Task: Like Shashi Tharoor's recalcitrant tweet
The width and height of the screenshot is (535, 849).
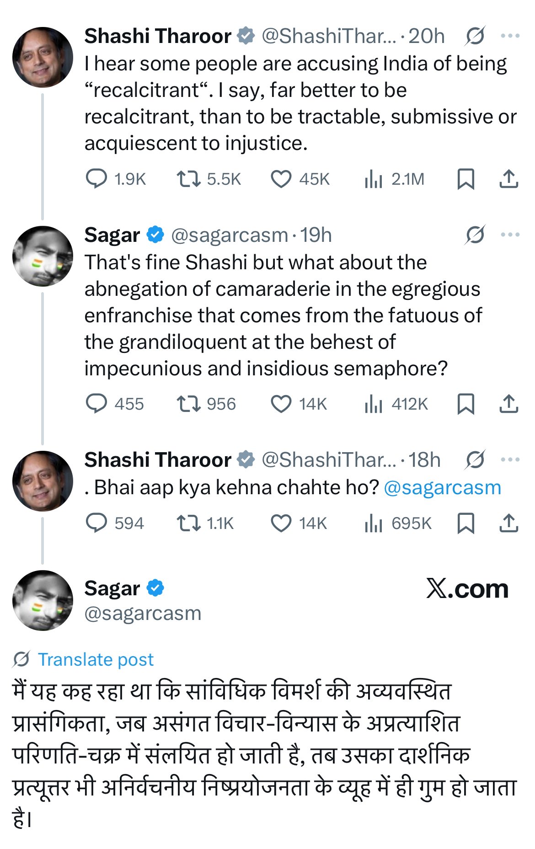Action: tap(282, 179)
